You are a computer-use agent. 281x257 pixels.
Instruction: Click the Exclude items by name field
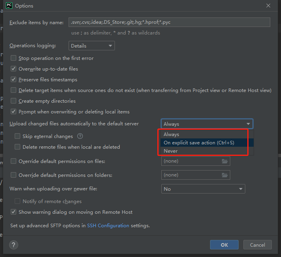[169, 22]
